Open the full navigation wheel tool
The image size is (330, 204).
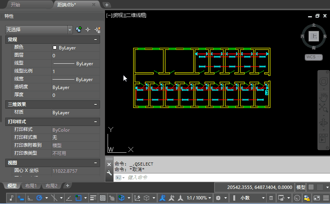(x=323, y=82)
